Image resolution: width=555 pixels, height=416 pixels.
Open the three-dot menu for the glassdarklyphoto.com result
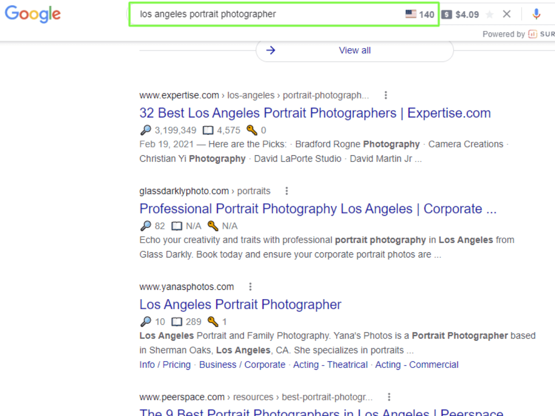pyautogui.click(x=287, y=191)
